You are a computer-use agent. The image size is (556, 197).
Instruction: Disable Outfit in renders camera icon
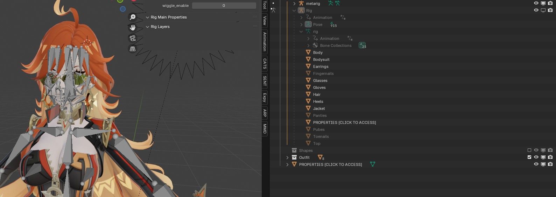pos(550,157)
